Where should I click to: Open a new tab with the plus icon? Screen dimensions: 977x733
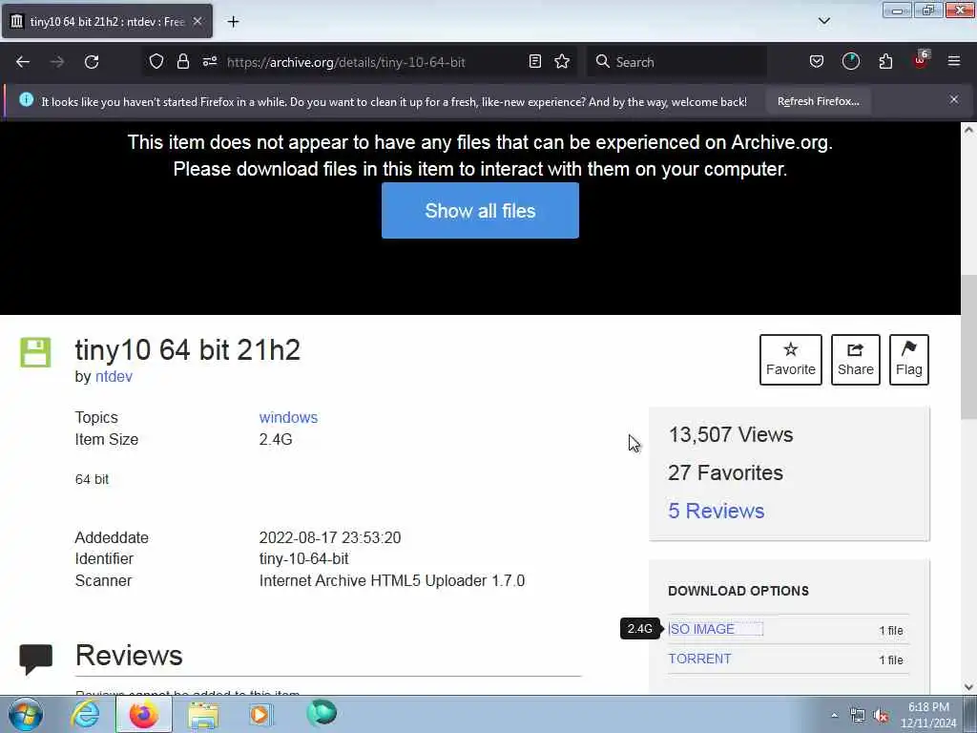233,22
